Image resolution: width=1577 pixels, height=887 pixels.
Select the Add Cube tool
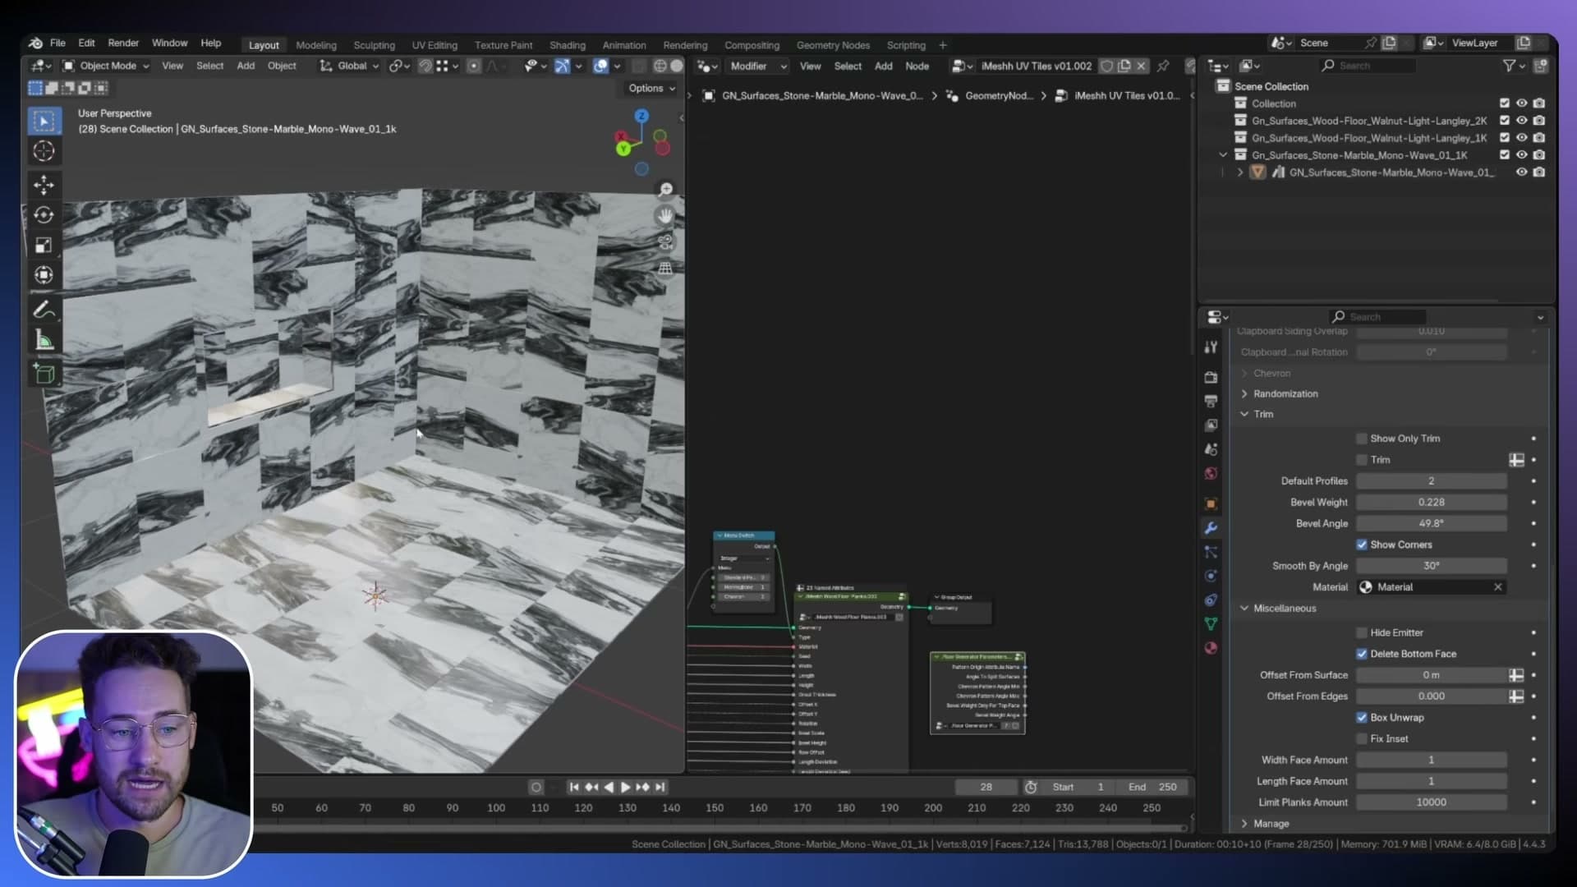click(x=44, y=375)
